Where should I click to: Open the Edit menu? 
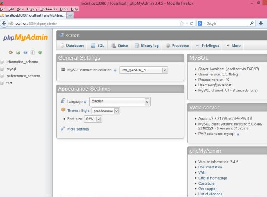click(x=11, y=9)
